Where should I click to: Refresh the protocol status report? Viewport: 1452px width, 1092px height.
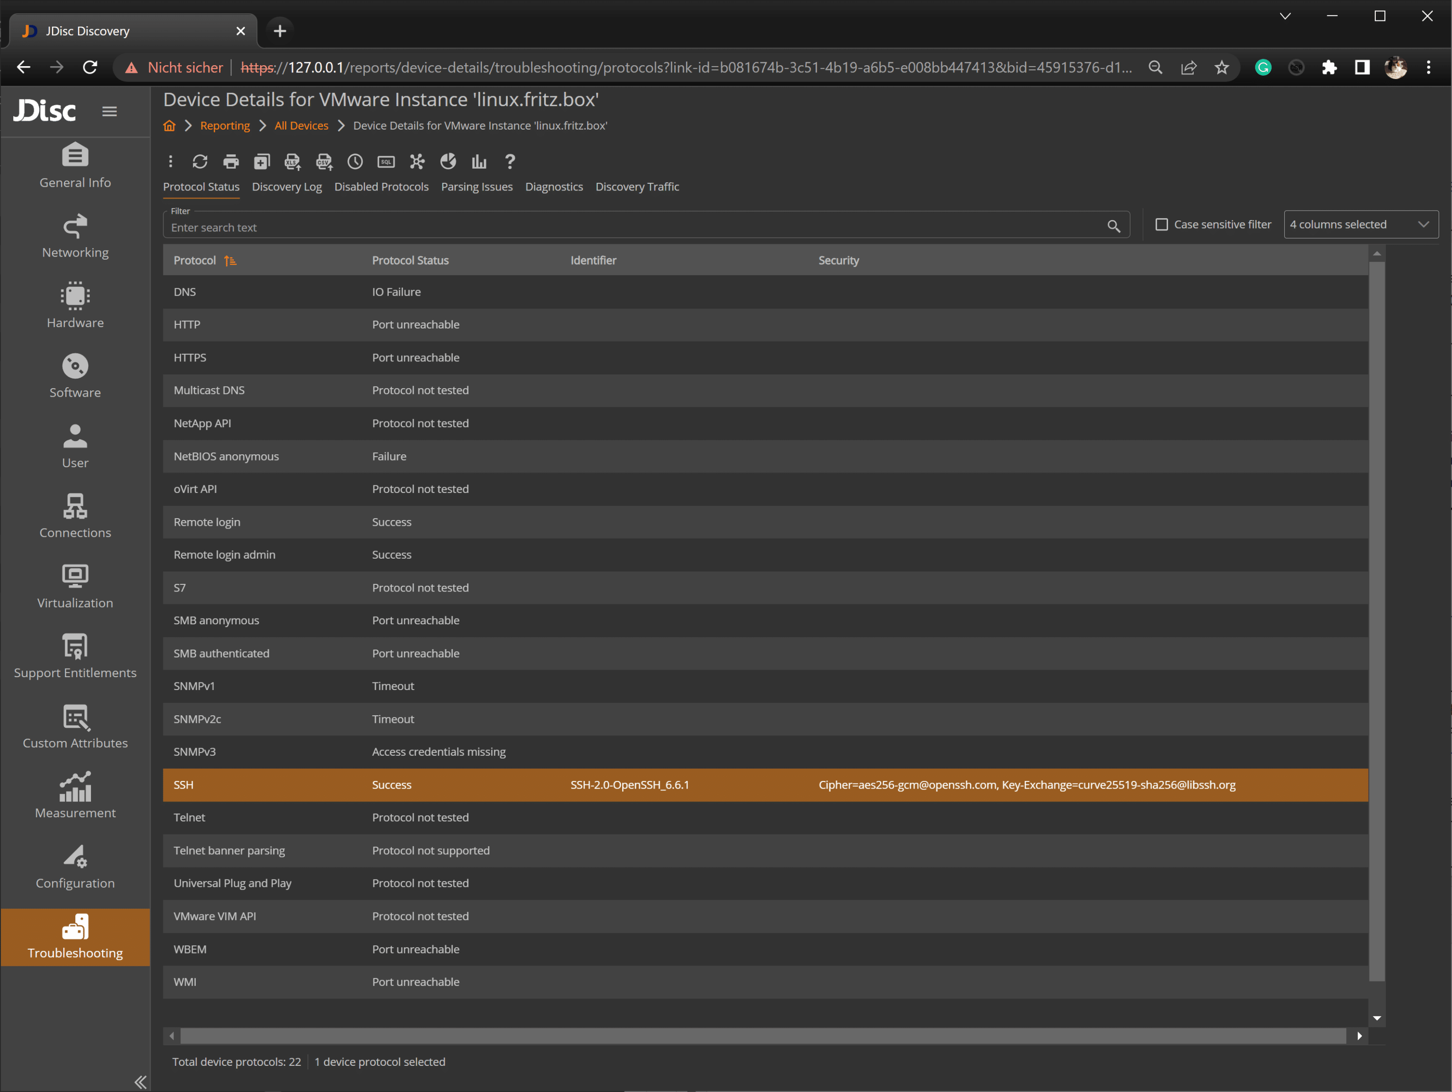coord(200,161)
